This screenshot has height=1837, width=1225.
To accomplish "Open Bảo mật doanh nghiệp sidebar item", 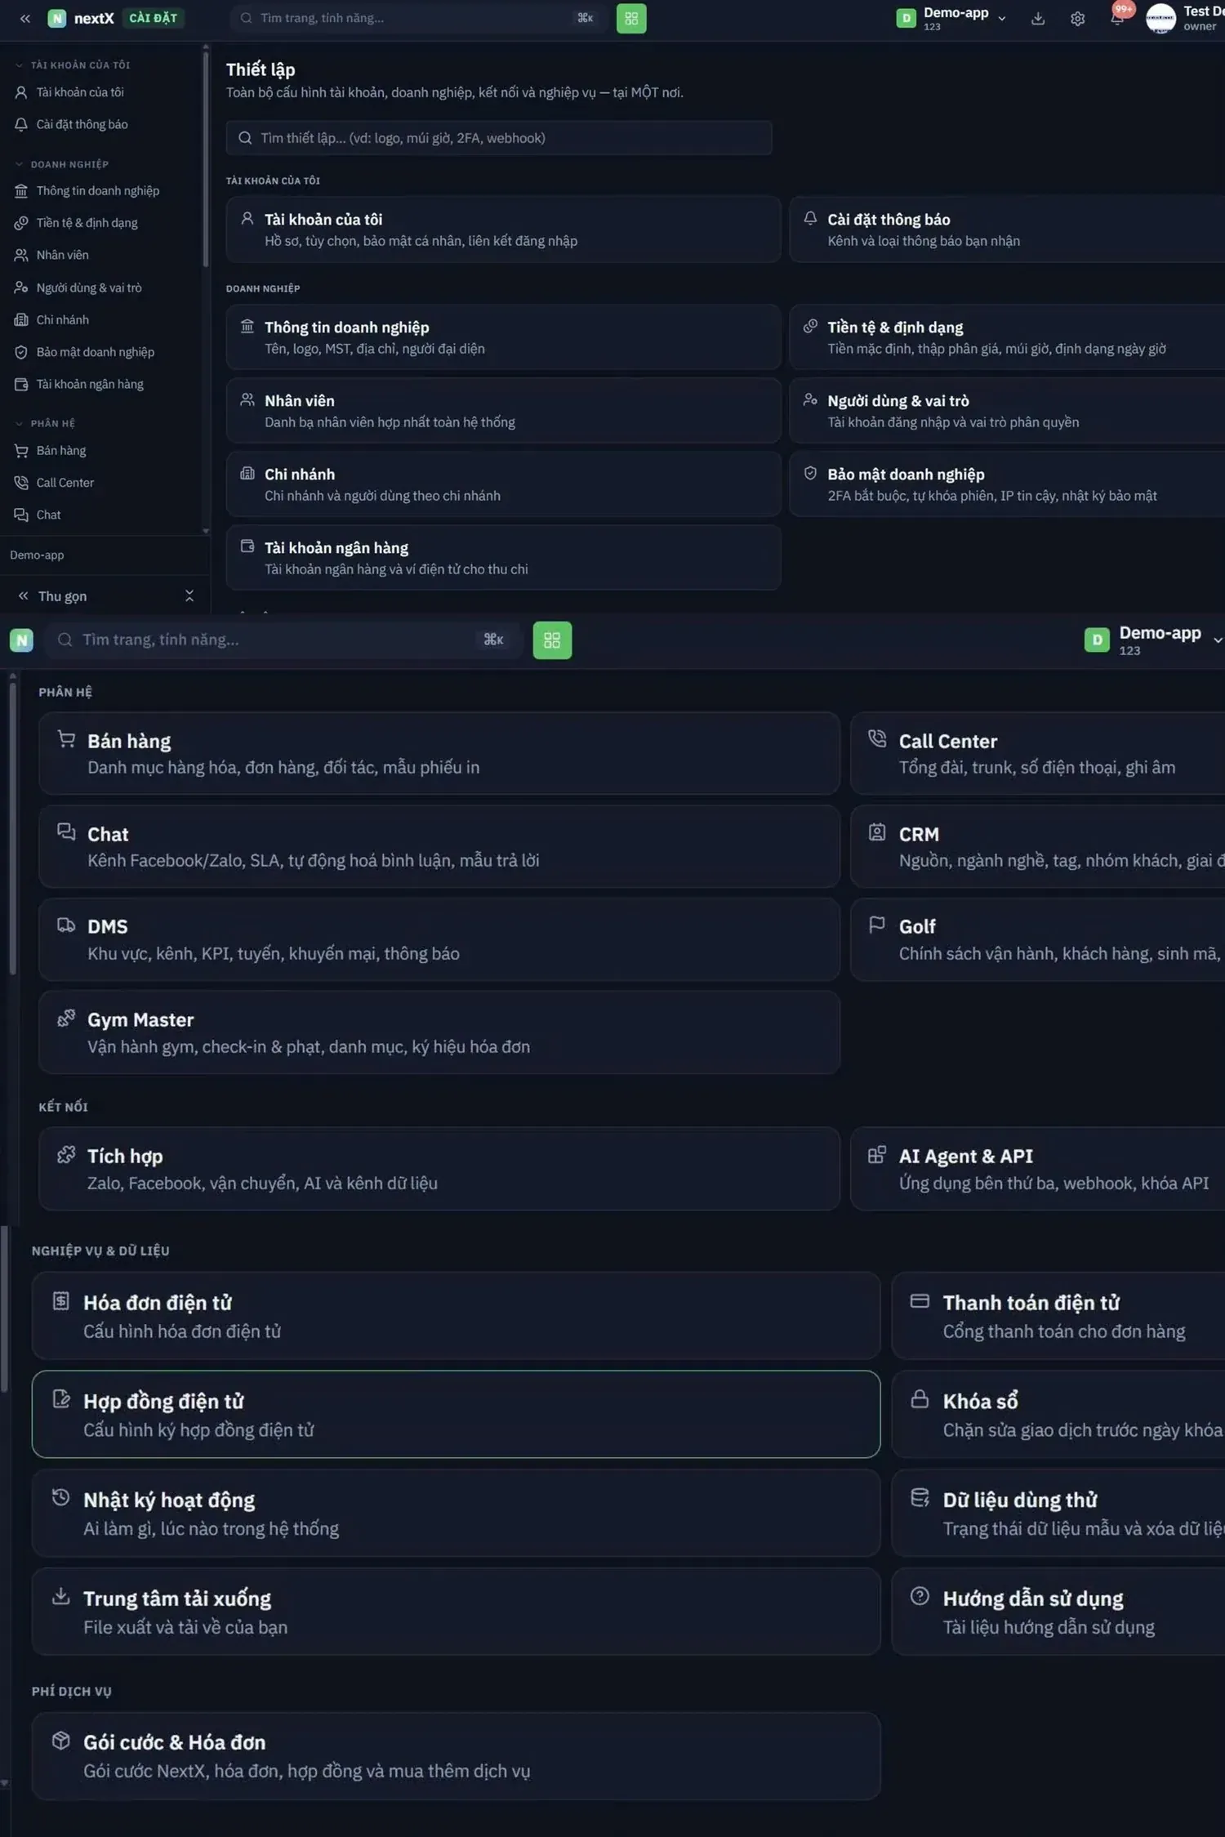I will [x=95, y=352].
